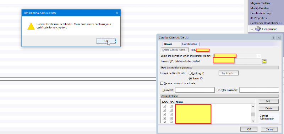
Task: Click the ICL database folder browse icon
Action: click(x=264, y=61)
